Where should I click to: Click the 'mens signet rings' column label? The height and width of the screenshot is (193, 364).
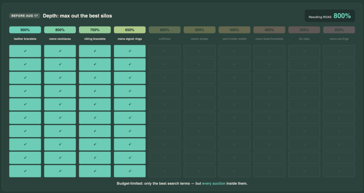tap(130, 39)
